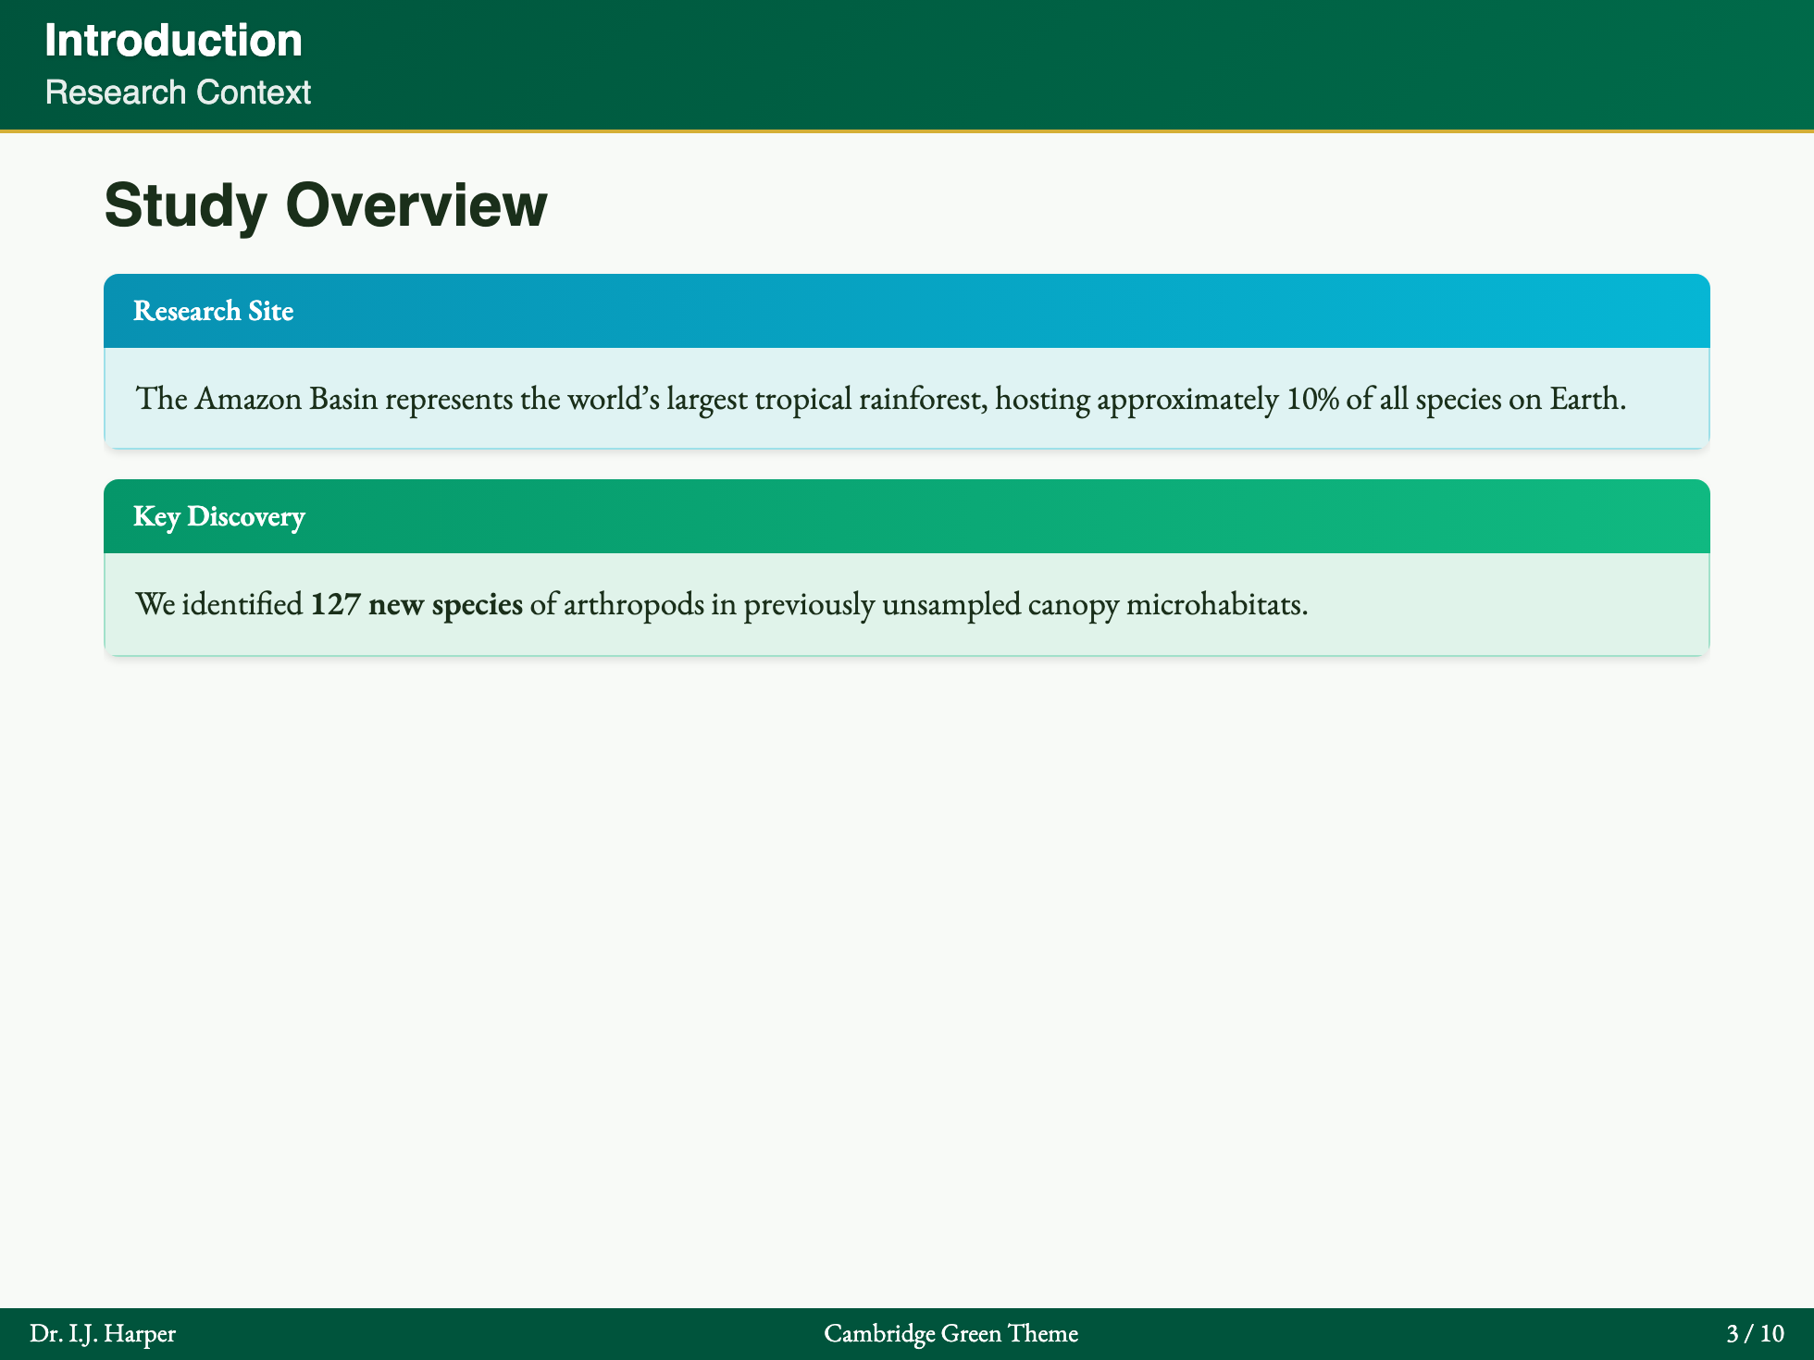Click the Key Discovery block header
1814x1360 pixels.
(x=218, y=516)
